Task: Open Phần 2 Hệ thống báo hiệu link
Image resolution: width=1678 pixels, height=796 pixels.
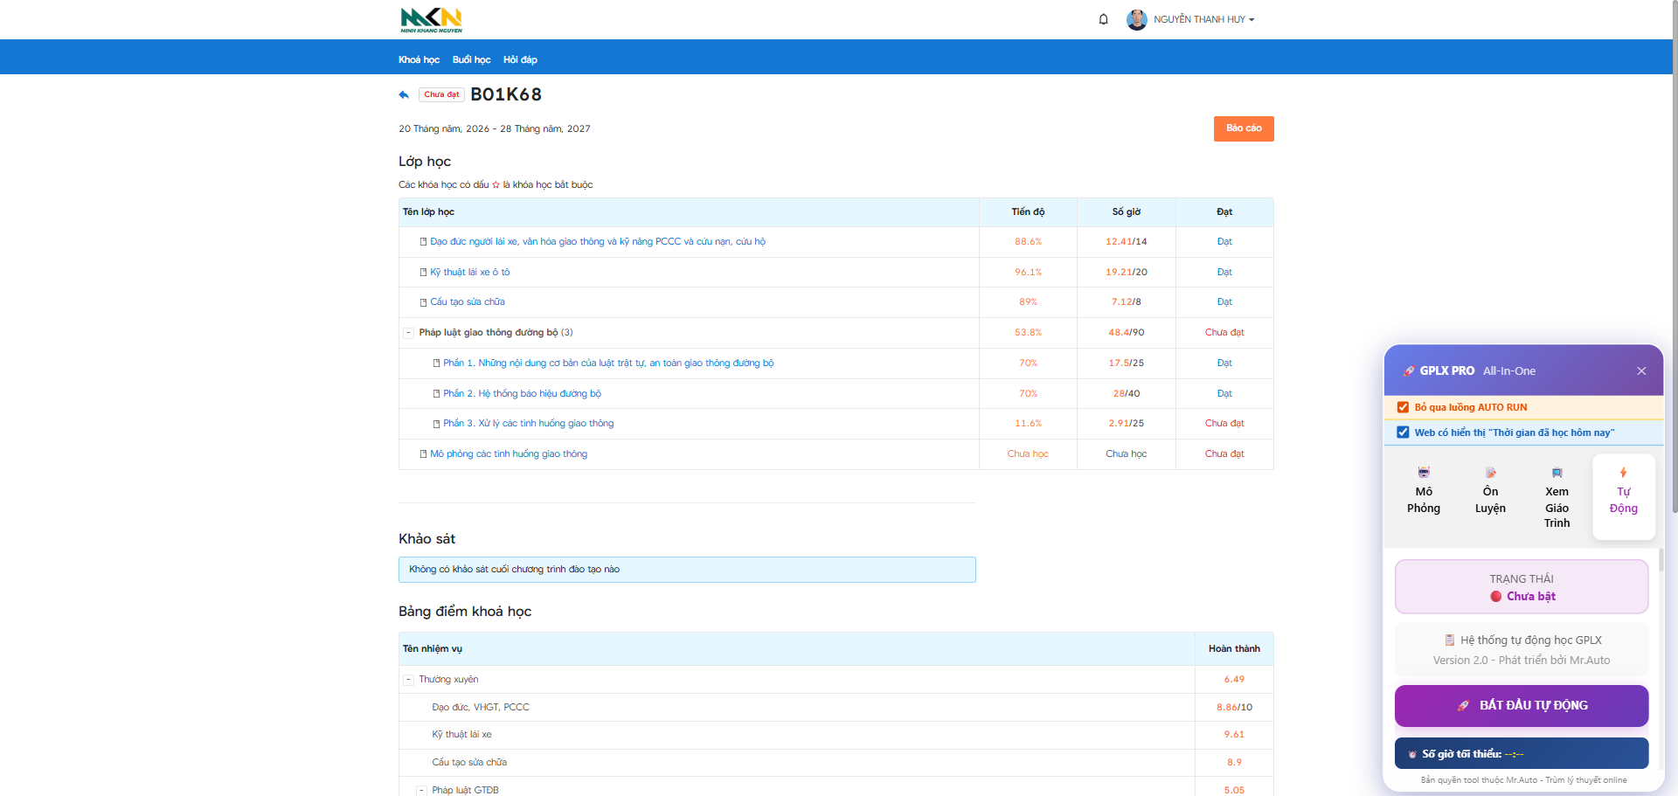Action: [522, 394]
